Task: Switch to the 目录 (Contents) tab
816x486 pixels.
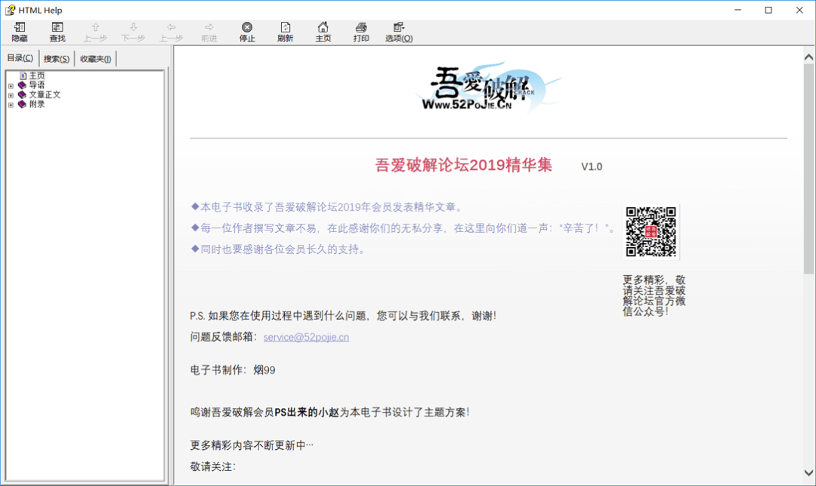Action: click(20, 57)
